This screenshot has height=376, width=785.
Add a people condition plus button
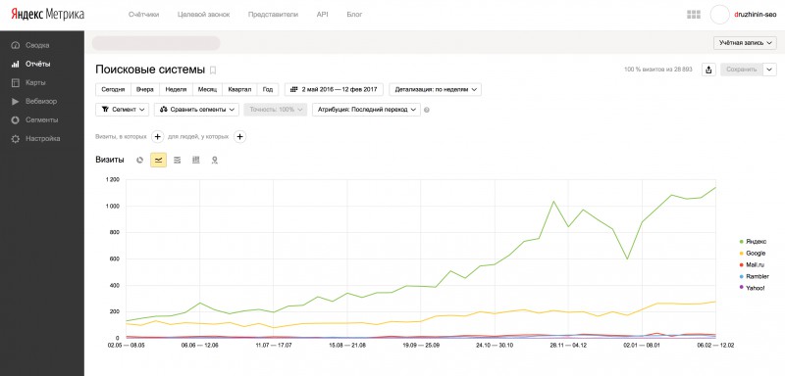click(x=239, y=136)
